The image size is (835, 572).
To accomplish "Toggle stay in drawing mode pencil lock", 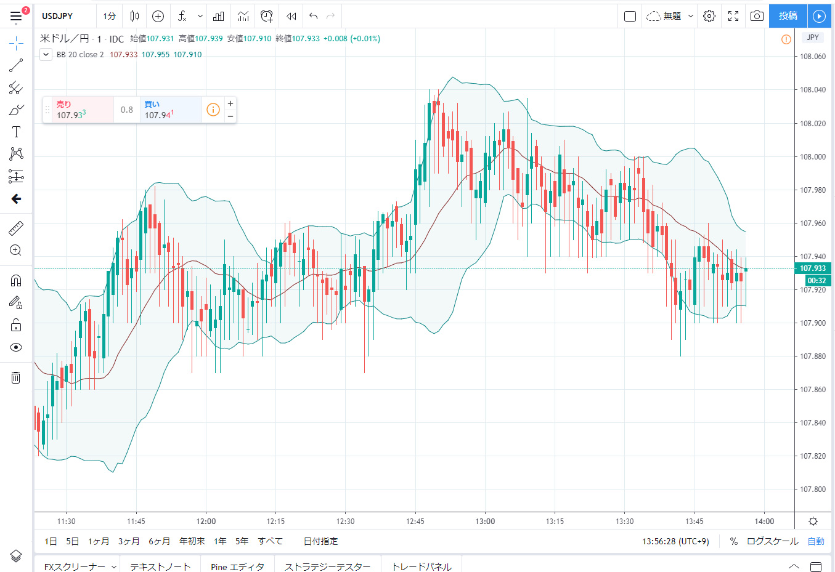I will coord(16,302).
